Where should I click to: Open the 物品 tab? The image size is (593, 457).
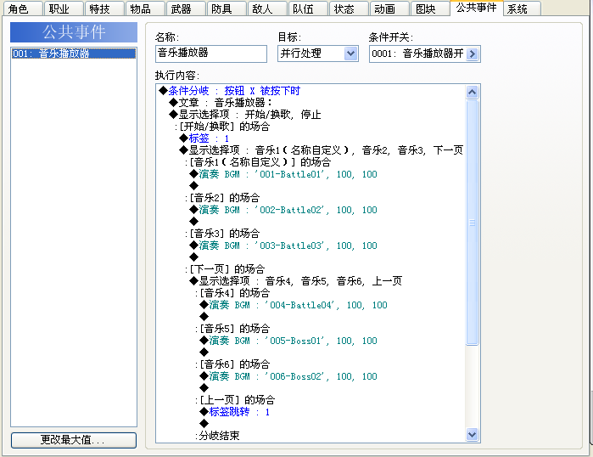(x=145, y=8)
